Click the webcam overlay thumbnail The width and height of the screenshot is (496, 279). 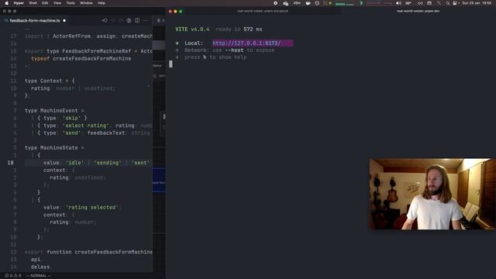[432, 194]
